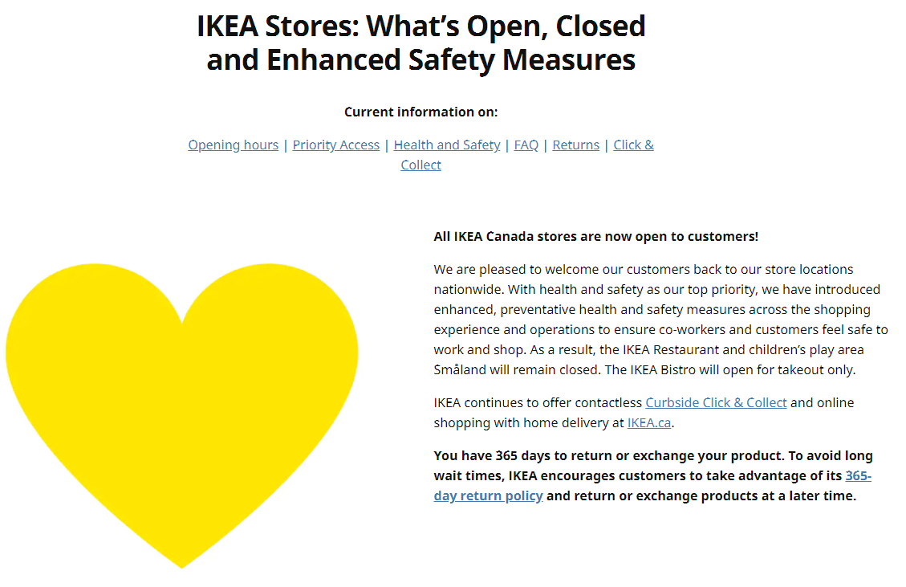Open the Curbside Click & Collect link
906x587 pixels.
716,402
